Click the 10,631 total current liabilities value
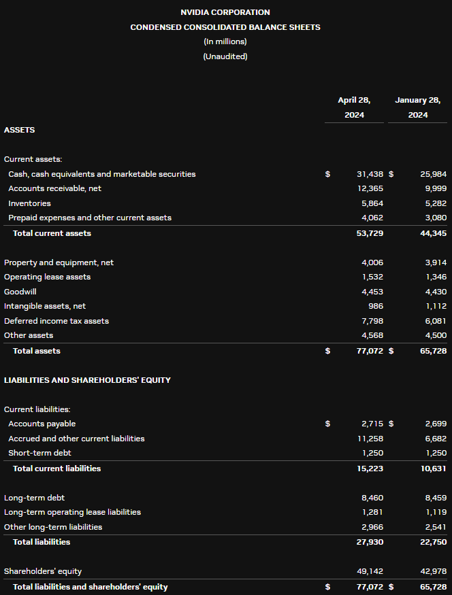This screenshot has height=595, width=452. [434, 469]
